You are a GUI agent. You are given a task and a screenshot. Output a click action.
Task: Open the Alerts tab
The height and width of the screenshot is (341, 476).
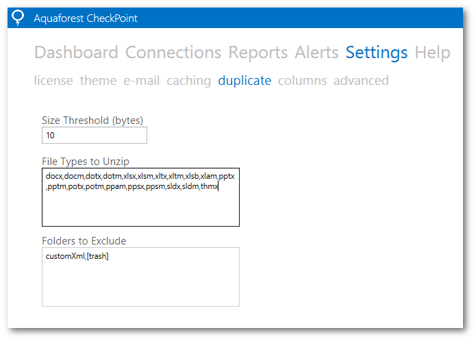[x=316, y=53]
